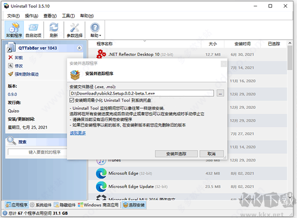Click the date cell 7月 27, 2021
This screenshot has width=297, height=218.
coord(242,134)
